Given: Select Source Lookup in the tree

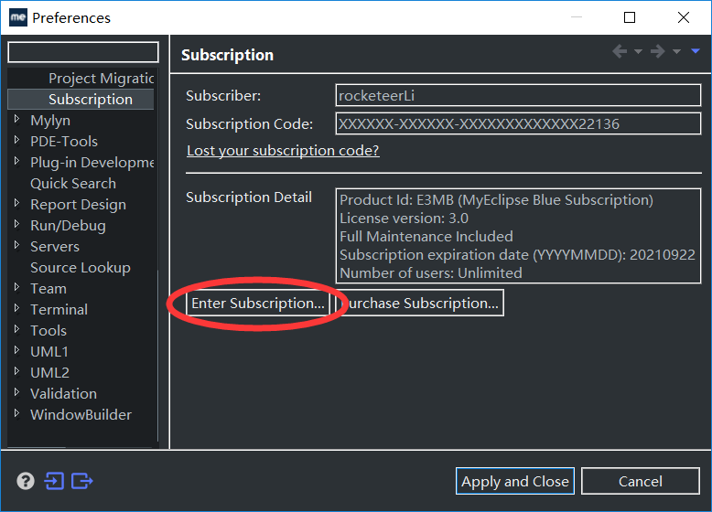Looking at the screenshot, I should click(x=81, y=268).
